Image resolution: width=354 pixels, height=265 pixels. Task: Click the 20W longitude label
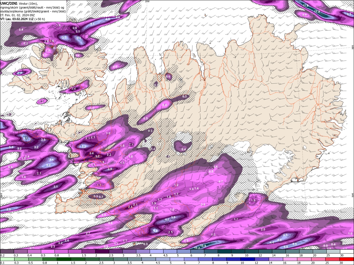pos(147,1)
